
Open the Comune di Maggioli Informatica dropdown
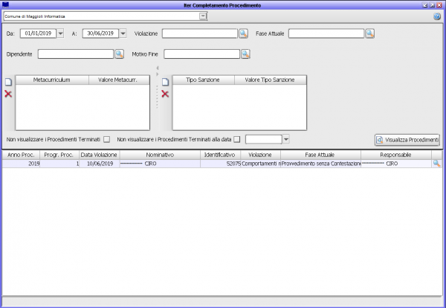[203, 16]
